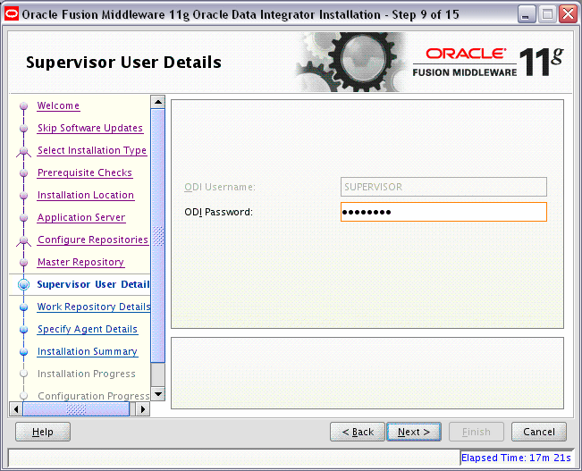Click the Configure Repositories branch bullet
The image size is (582, 471).
(x=24, y=241)
